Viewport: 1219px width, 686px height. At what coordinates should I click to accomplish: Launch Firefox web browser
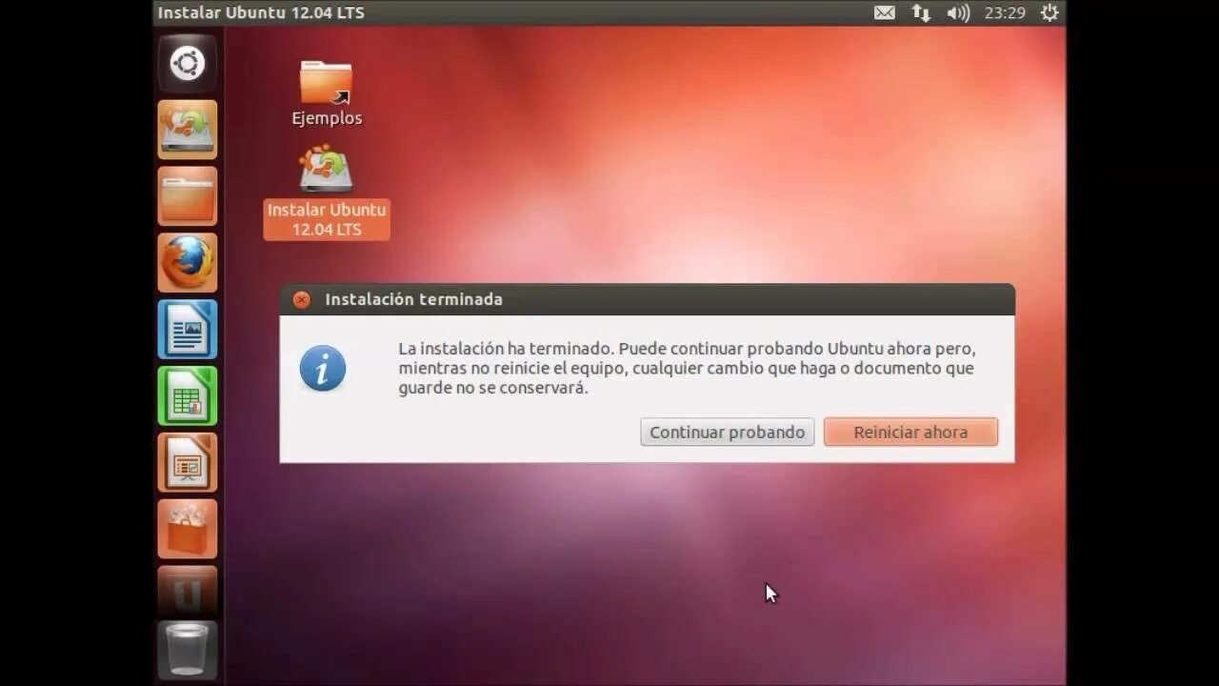(x=188, y=263)
